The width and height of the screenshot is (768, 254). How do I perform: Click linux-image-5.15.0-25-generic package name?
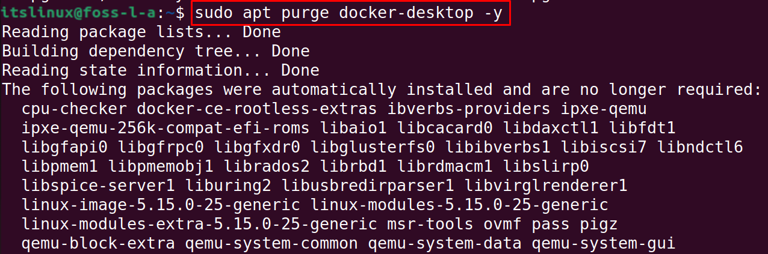161,205
